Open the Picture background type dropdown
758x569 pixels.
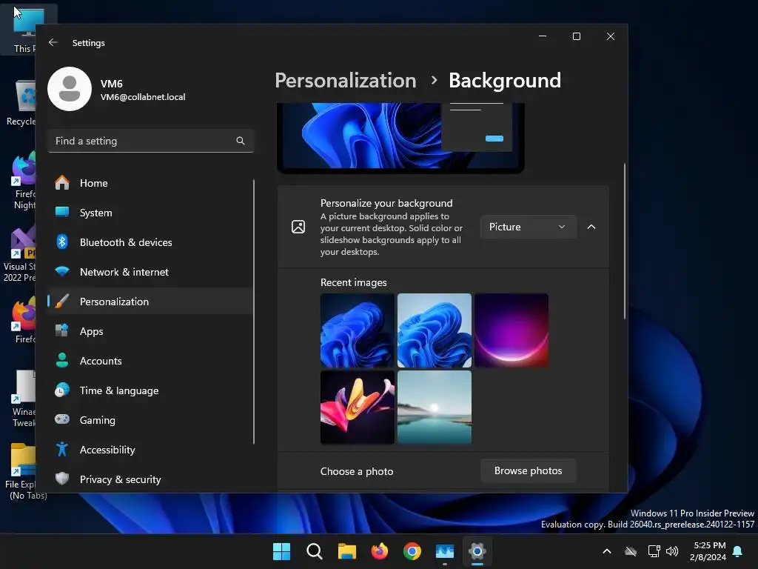click(528, 227)
